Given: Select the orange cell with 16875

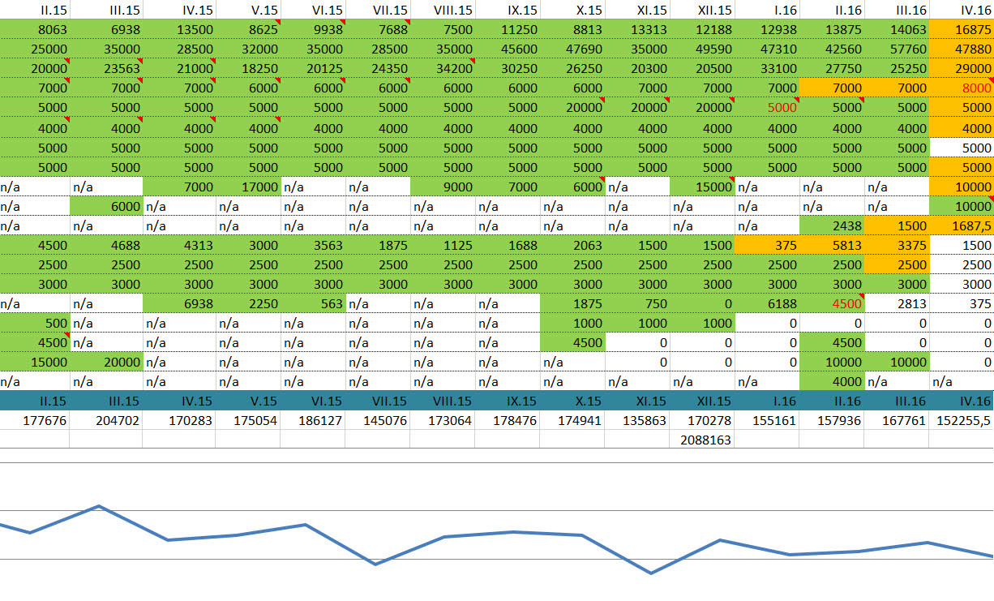Looking at the screenshot, I should pos(962,30).
